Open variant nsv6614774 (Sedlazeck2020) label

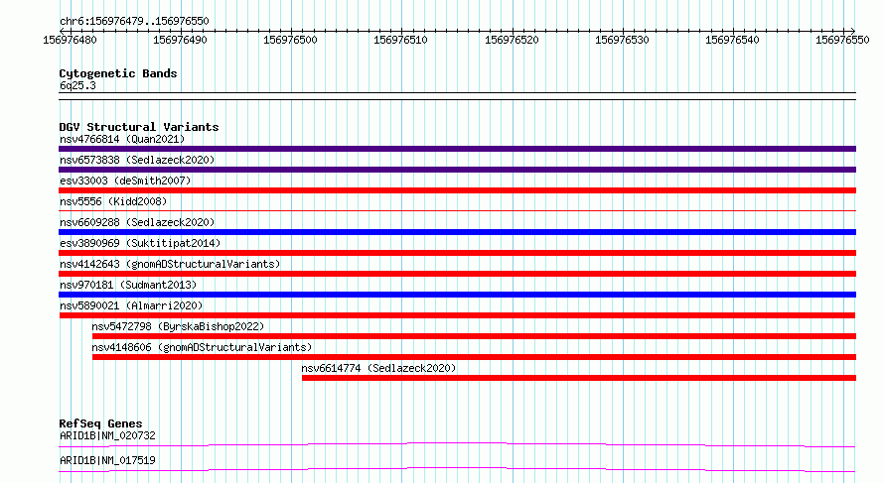pos(378,368)
